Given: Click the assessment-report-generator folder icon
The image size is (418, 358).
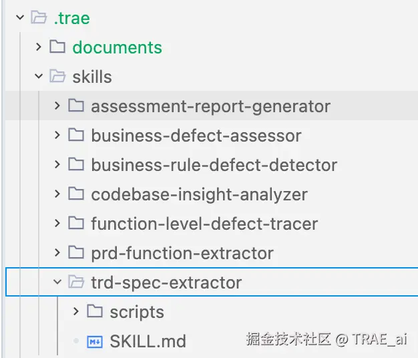Looking at the screenshot, I should [x=76, y=106].
